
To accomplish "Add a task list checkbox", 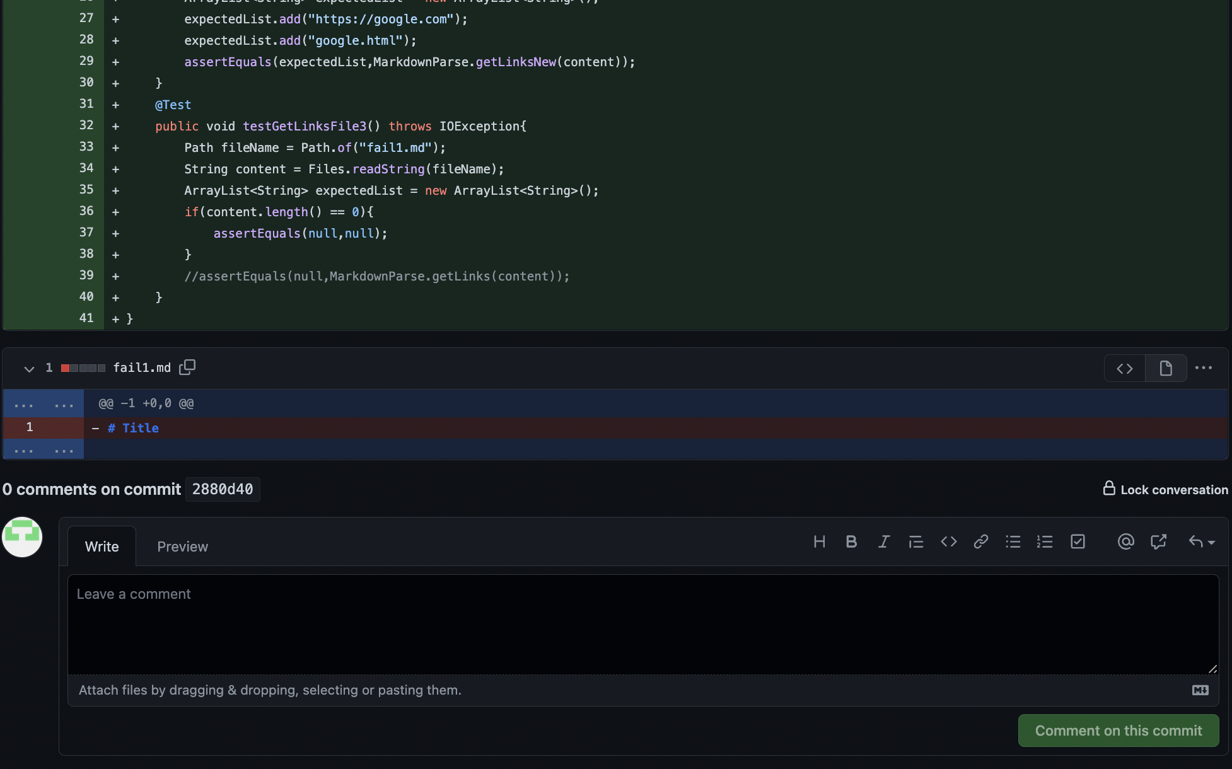I will 1078,541.
